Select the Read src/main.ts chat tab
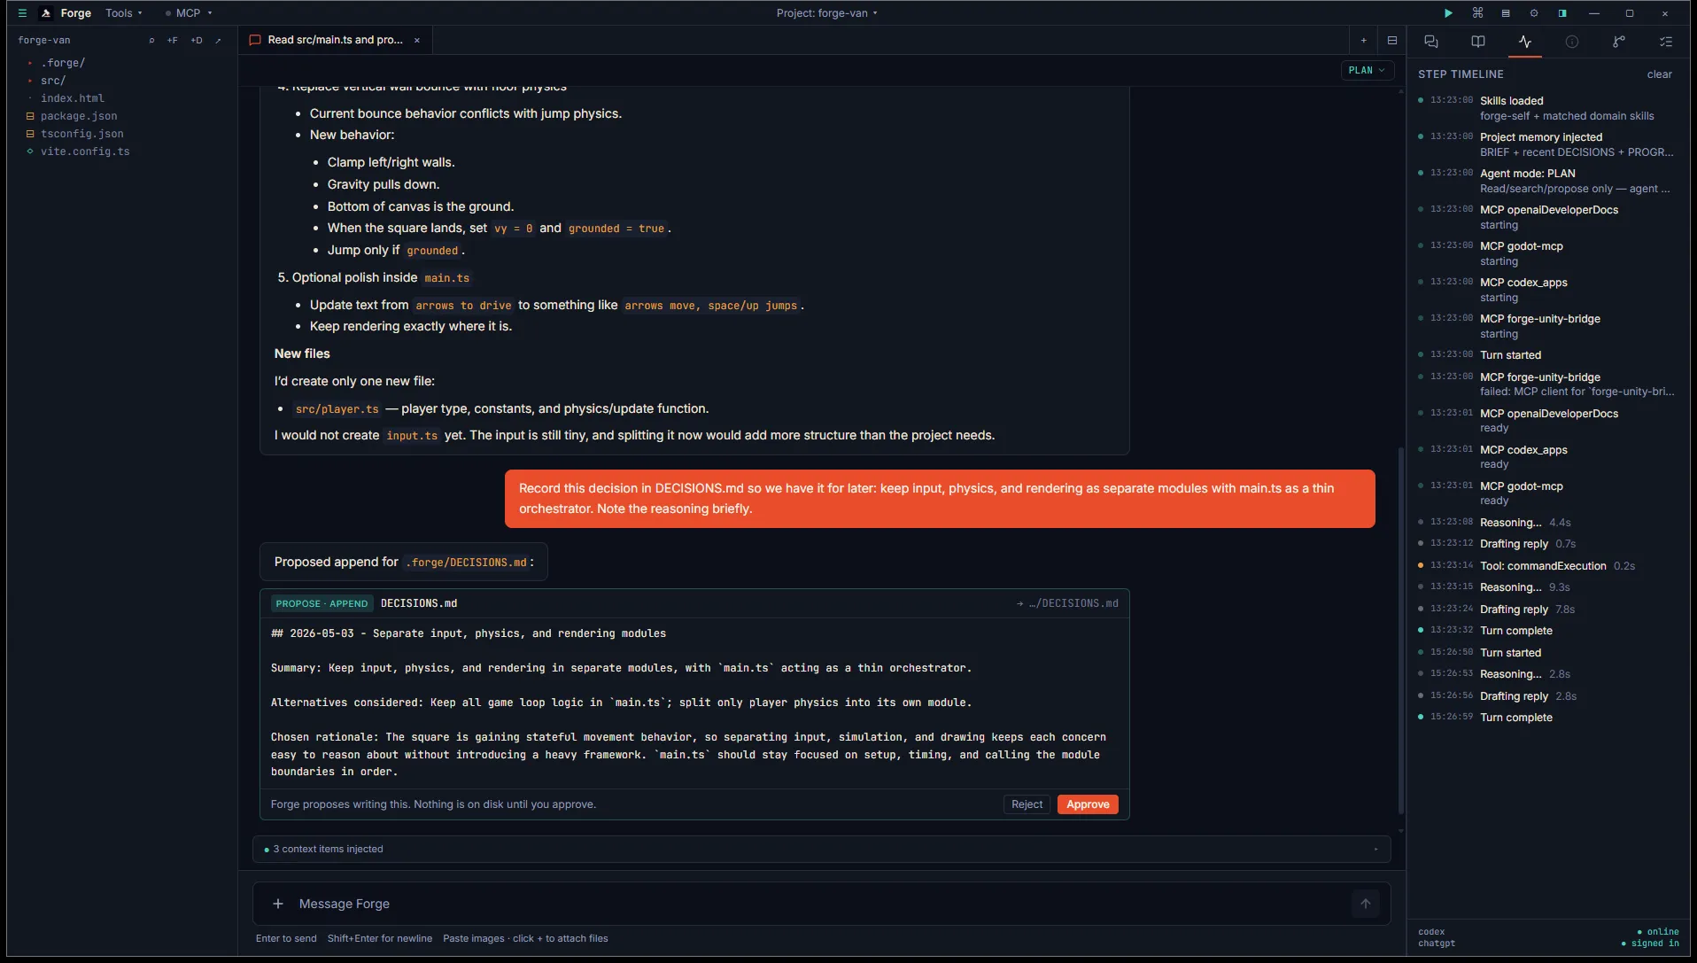 [x=335, y=41]
